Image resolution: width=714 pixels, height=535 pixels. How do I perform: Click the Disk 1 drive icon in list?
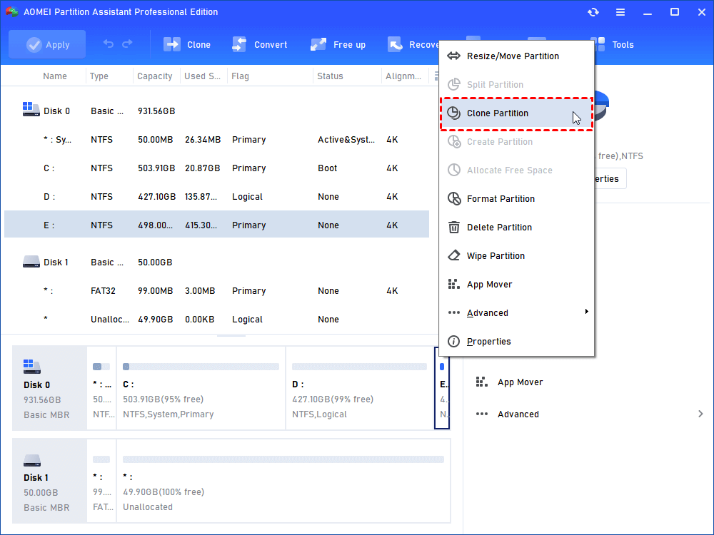tap(31, 262)
